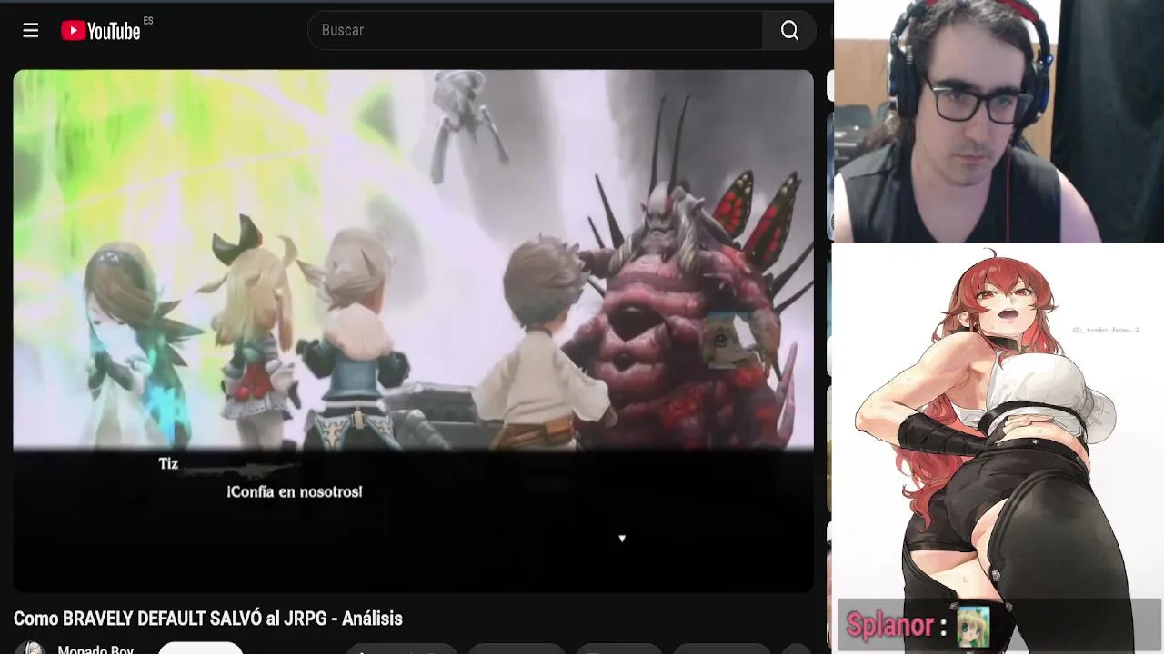Click the video title Como BRAVELY DEFAULT SALVÓ al JRPG
This screenshot has width=1164, height=654.
[208, 619]
